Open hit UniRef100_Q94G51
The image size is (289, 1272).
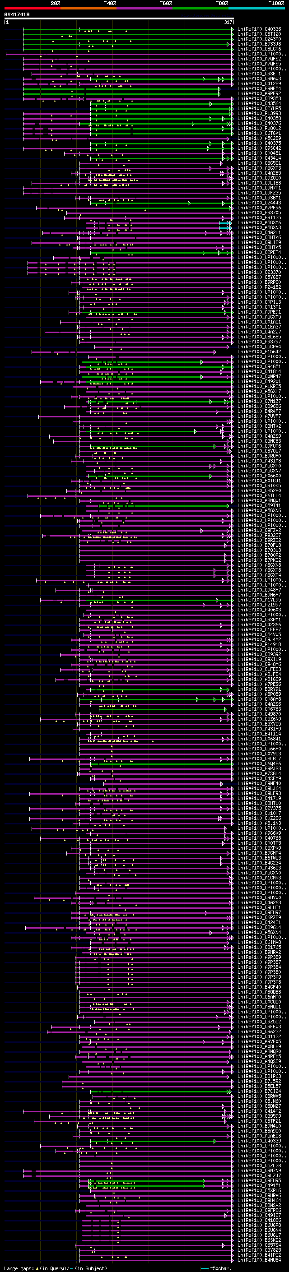pos(259,367)
